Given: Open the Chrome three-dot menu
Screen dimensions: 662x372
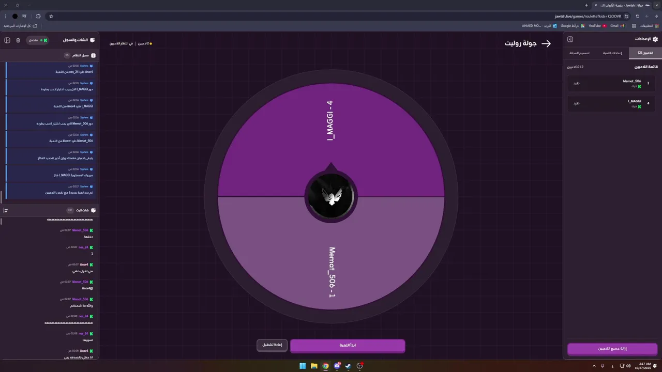Looking at the screenshot, I should pyautogui.click(x=5, y=16).
